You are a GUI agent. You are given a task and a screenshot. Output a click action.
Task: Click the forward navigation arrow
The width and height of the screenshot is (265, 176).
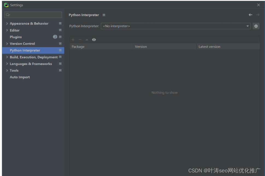(x=257, y=15)
